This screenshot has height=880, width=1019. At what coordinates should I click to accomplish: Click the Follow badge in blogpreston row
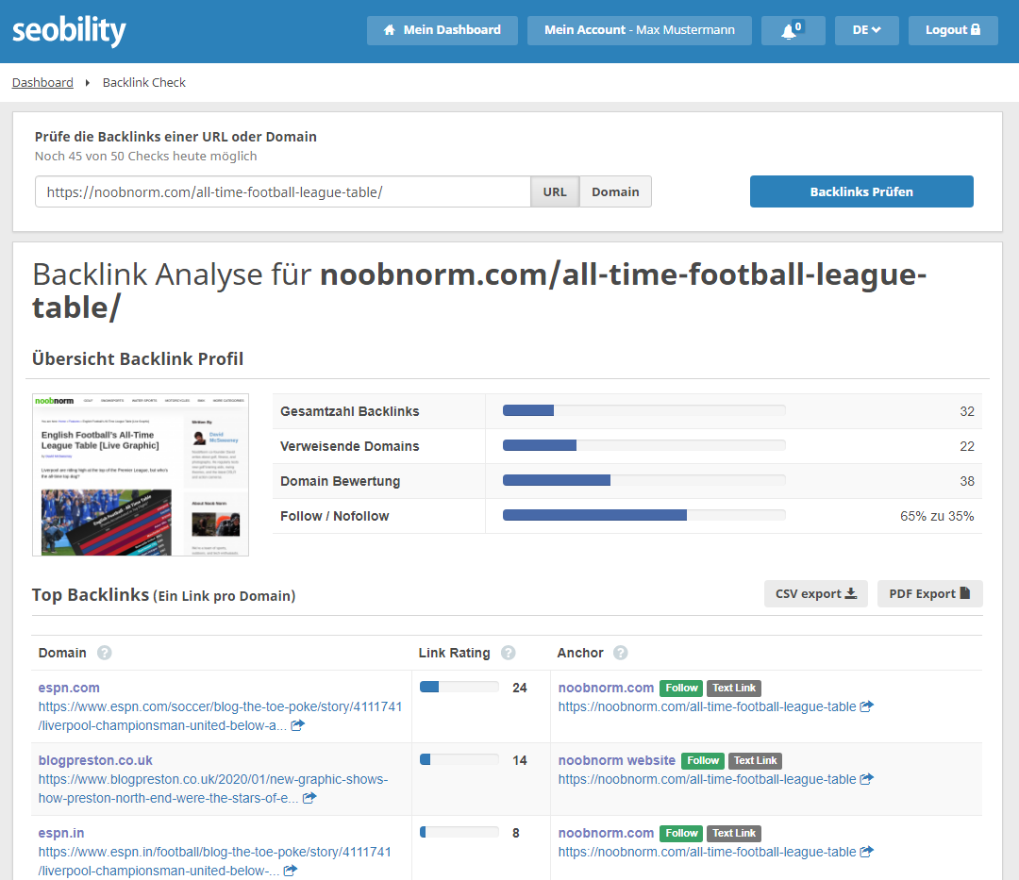point(703,760)
